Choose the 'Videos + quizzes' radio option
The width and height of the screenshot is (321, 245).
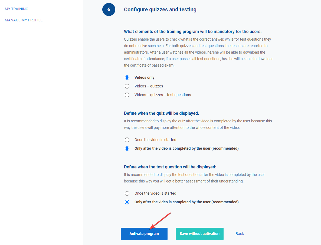[x=127, y=86]
